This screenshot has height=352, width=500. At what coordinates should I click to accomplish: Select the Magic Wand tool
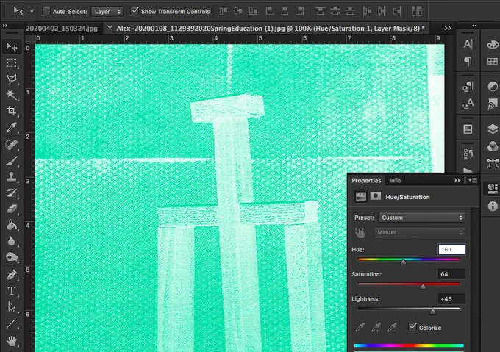(x=12, y=95)
